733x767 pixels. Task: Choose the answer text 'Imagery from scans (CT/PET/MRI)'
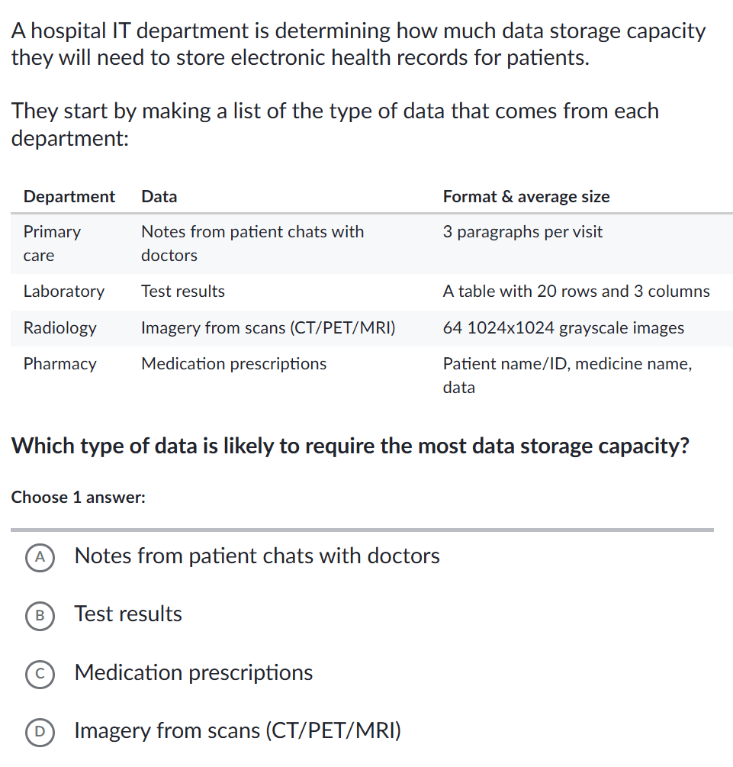[237, 731]
